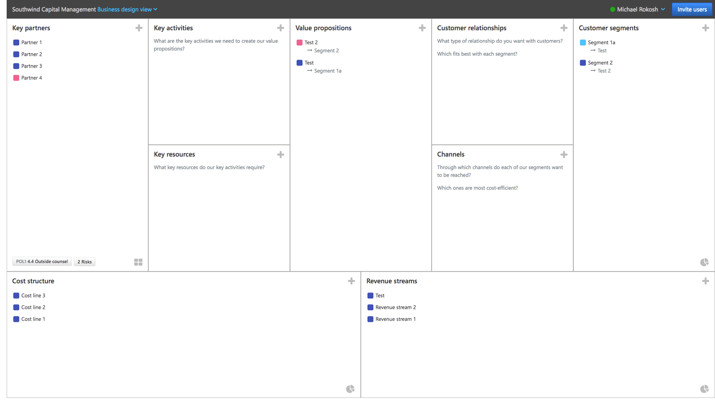This screenshot has height=406, width=715.
Task: Click the pink Test 2 color swatch
Action: [299, 42]
